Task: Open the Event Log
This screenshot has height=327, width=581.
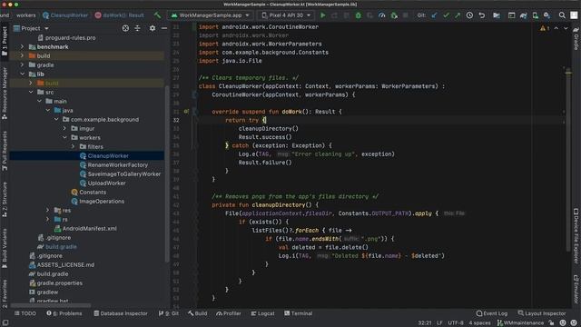Action: pos(492,313)
